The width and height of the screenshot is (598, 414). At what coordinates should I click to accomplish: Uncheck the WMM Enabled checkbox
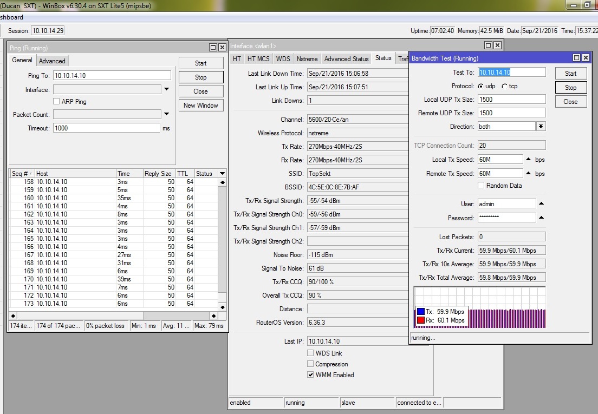point(310,374)
